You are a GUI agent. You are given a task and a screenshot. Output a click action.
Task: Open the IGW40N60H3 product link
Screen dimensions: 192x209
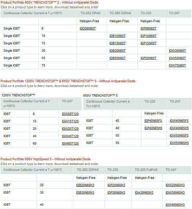[x=175, y=205]
